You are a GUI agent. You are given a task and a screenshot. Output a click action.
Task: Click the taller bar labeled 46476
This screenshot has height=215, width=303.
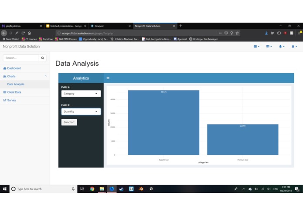click(x=163, y=122)
